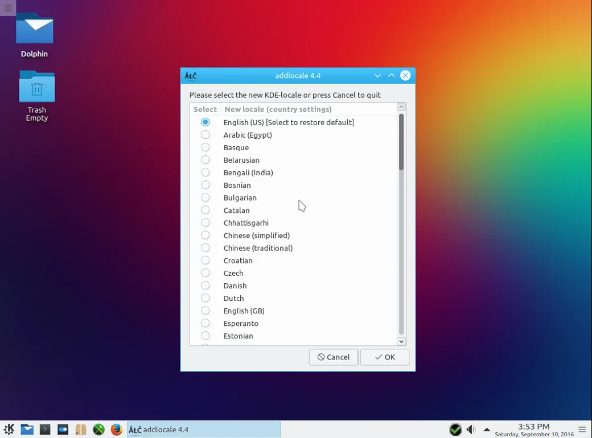The image size is (592, 438).
Task: Click the Danish label text
Action: point(235,286)
